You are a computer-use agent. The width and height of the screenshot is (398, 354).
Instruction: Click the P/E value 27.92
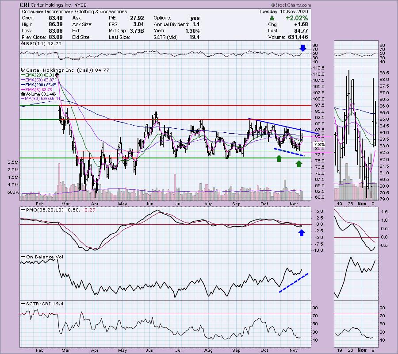pos(137,18)
